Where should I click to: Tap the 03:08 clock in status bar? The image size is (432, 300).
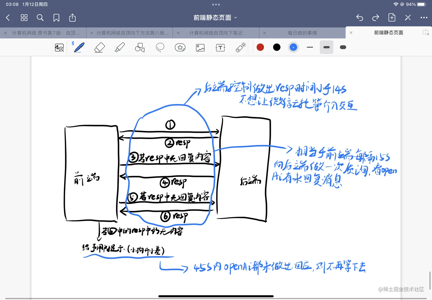pyautogui.click(x=12, y=5)
